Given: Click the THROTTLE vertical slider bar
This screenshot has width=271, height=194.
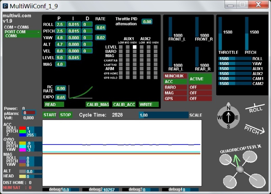Looking at the screenshot, I should [220, 34].
